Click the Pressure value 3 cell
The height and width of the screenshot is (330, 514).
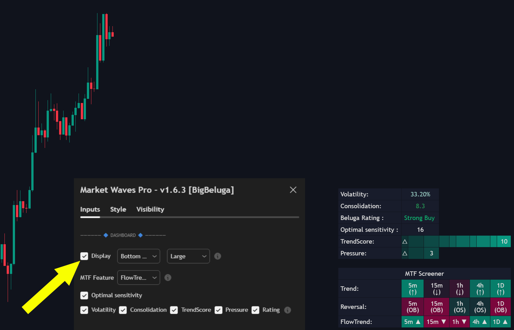tap(431, 253)
